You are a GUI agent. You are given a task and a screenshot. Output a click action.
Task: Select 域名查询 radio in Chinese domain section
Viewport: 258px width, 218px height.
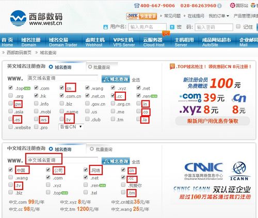51,149
